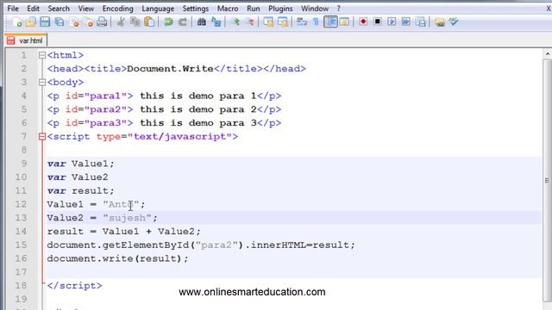
Task: Click the User Defined Language icon
Action: [344, 22]
